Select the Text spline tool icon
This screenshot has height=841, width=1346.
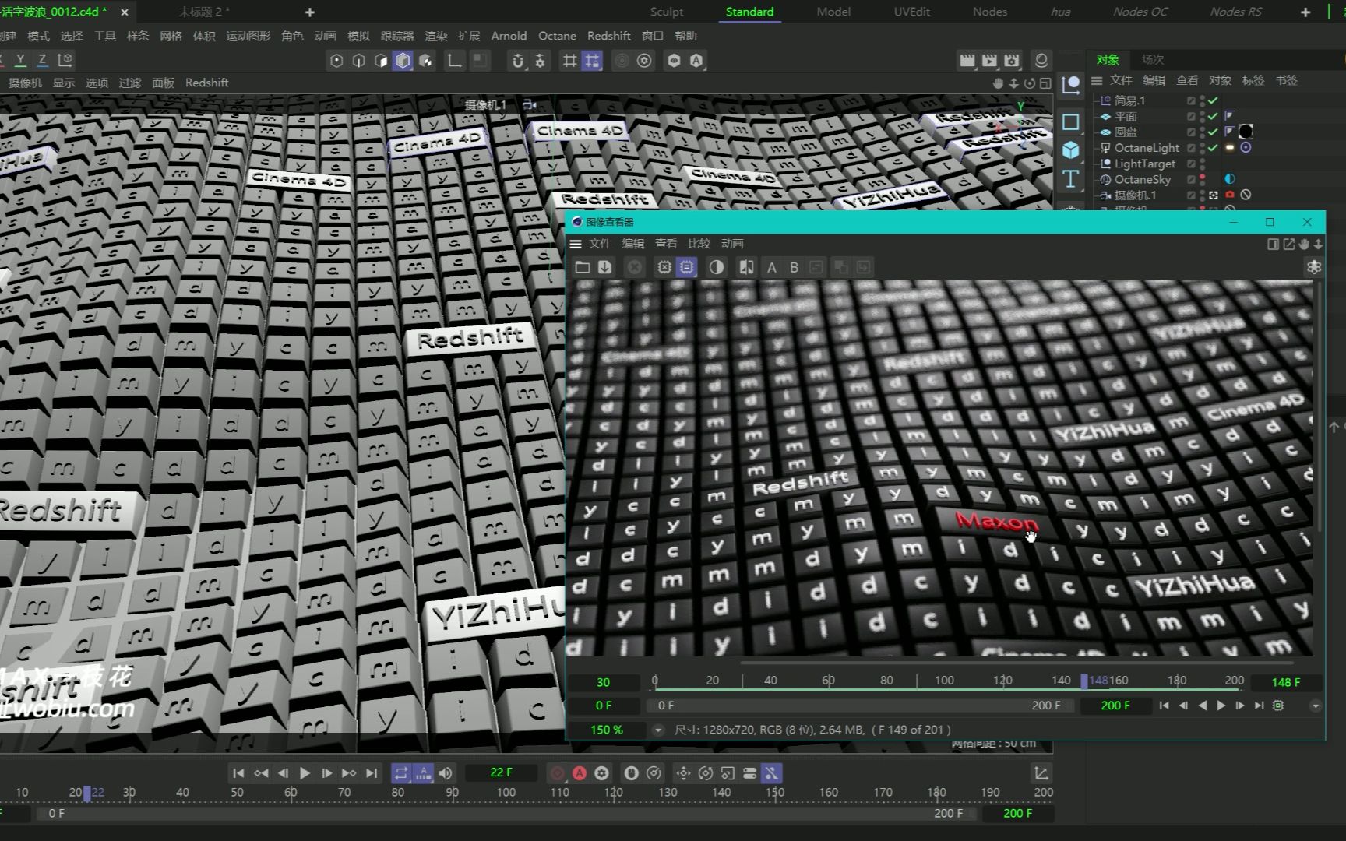[1071, 179]
